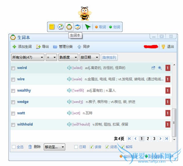
Task: Open the 生词本 wordbook icon in the floating toolbar
Action: click(69, 27)
